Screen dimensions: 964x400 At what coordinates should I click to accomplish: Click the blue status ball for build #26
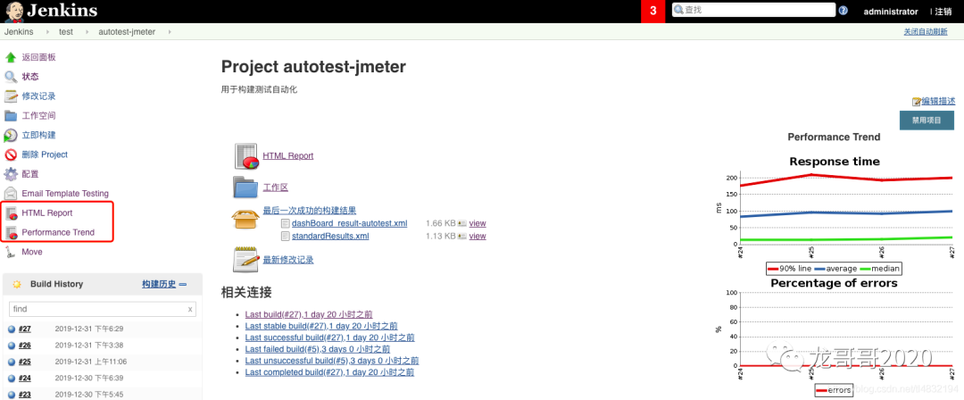pyautogui.click(x=11, y=346)
